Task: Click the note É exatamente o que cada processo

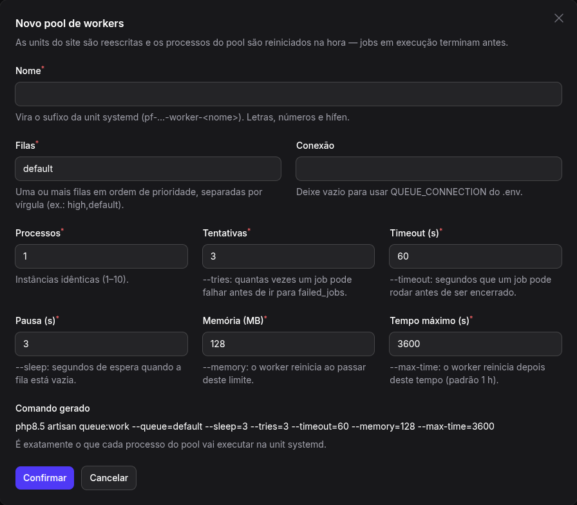Action: tap(171, 444)
